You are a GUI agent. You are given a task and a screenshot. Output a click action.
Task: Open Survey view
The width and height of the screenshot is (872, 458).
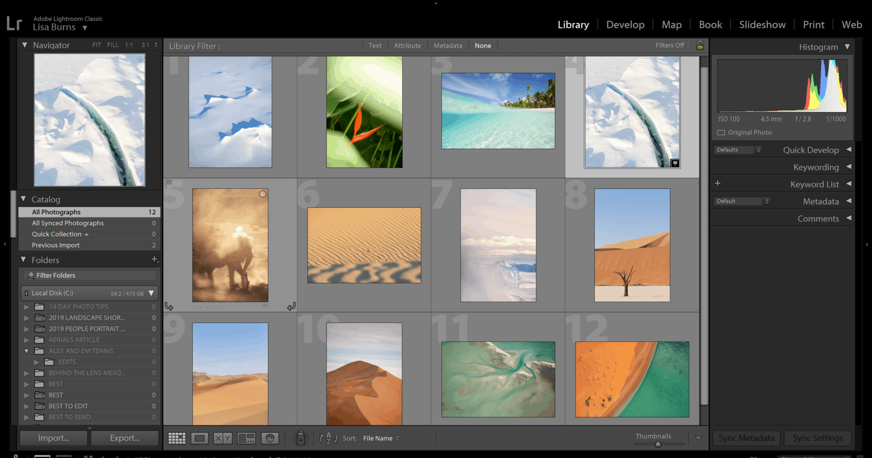[246, 438]
